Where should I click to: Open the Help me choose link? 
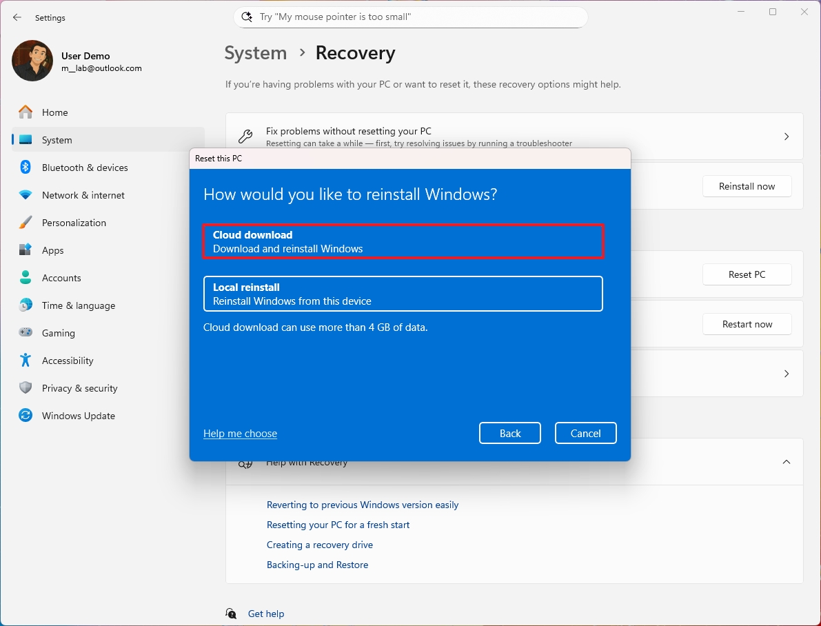[240, 433]
